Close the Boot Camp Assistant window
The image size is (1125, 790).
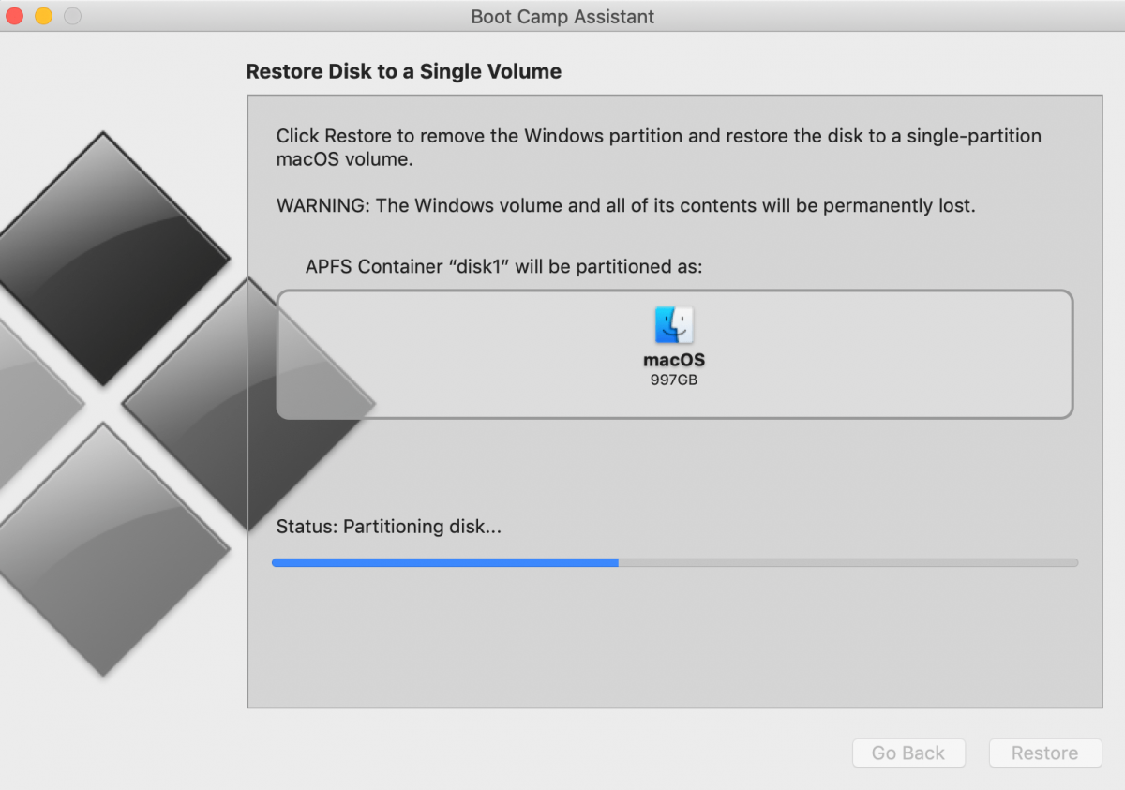(15, 16)
